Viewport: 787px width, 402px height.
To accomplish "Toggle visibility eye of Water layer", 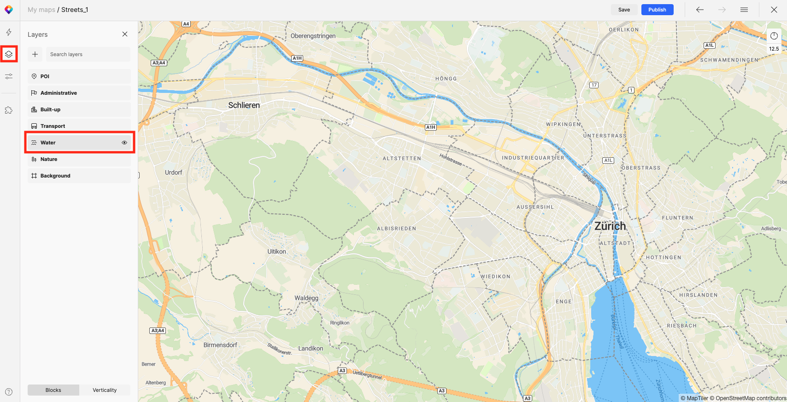I will point(124,143).
